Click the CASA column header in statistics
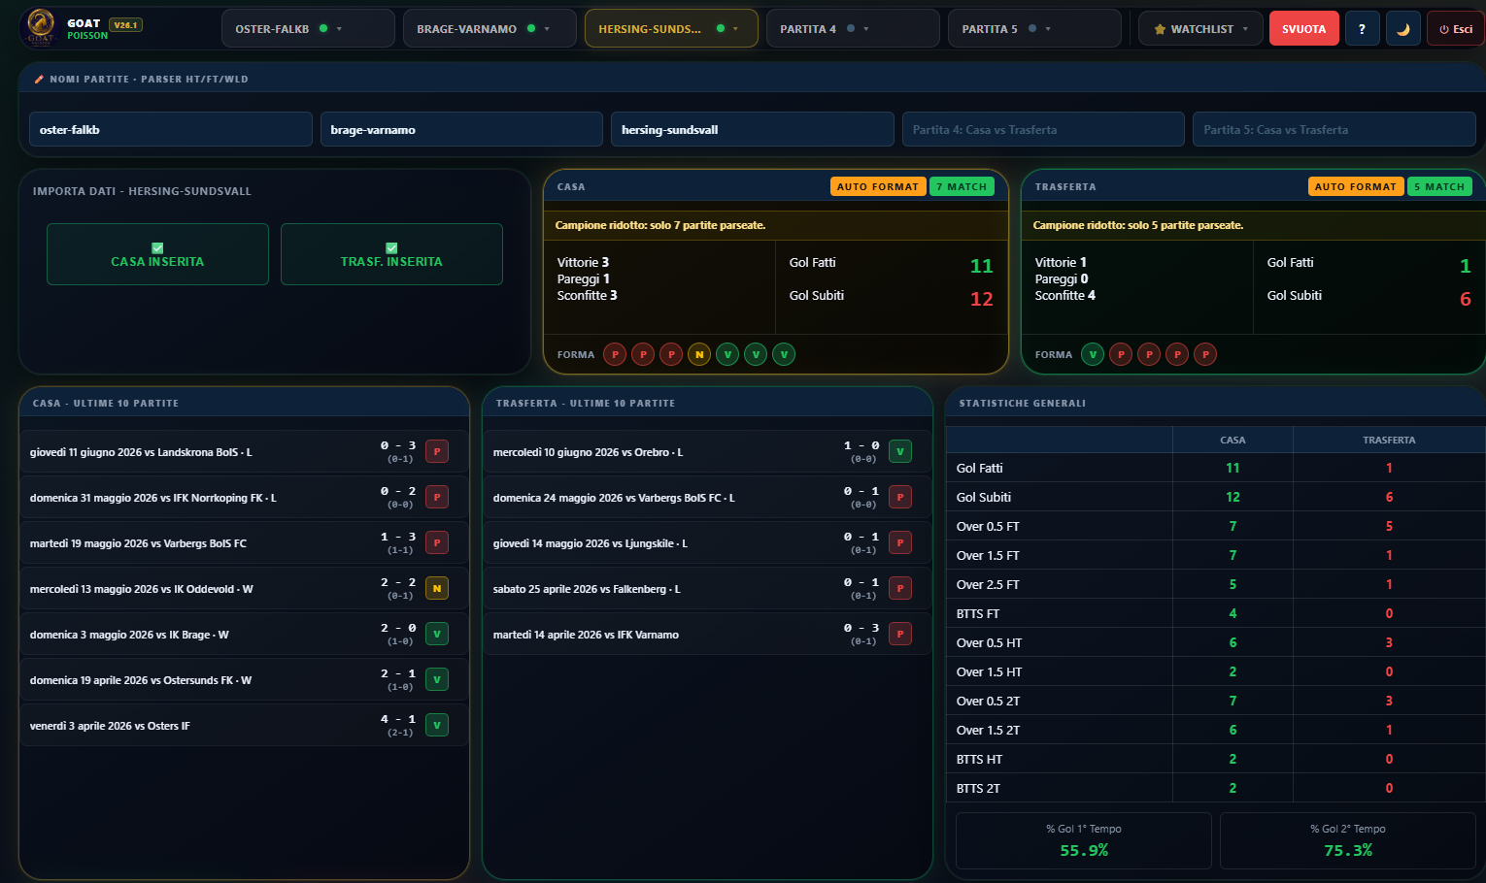The height and width of the screenshot is (883, 1486). (1233, 440)
